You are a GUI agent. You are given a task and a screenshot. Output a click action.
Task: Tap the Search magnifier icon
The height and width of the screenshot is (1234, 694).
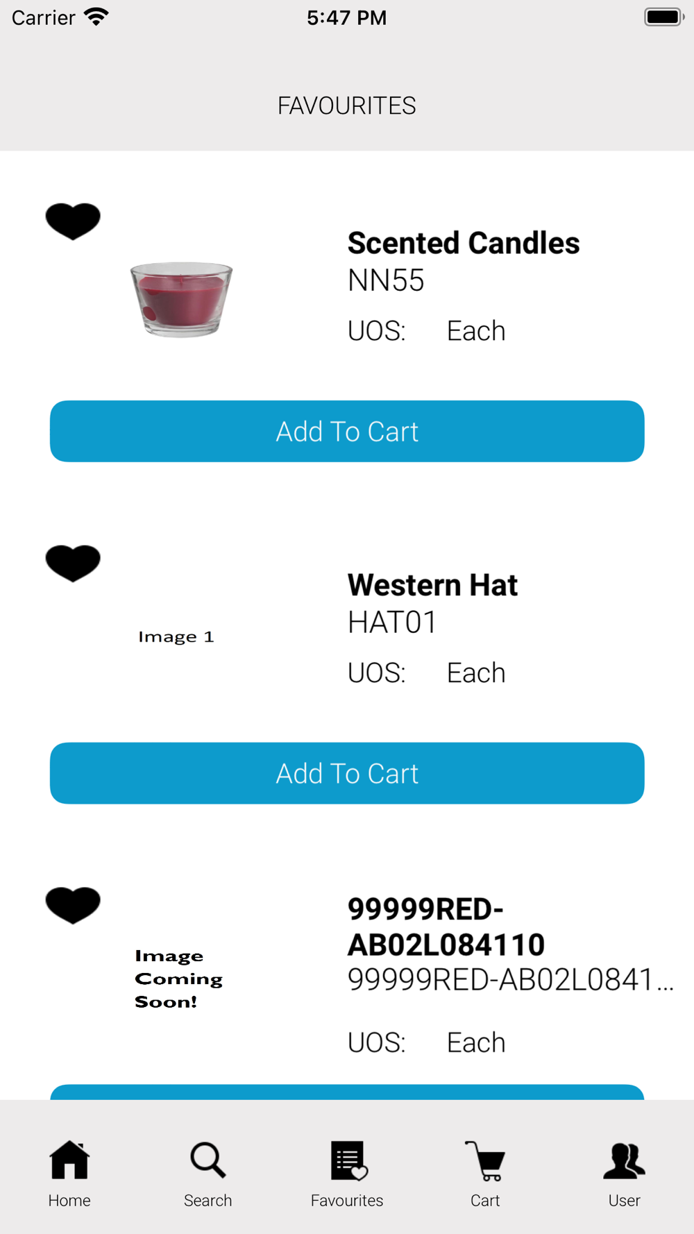(x=208, y=1160)
